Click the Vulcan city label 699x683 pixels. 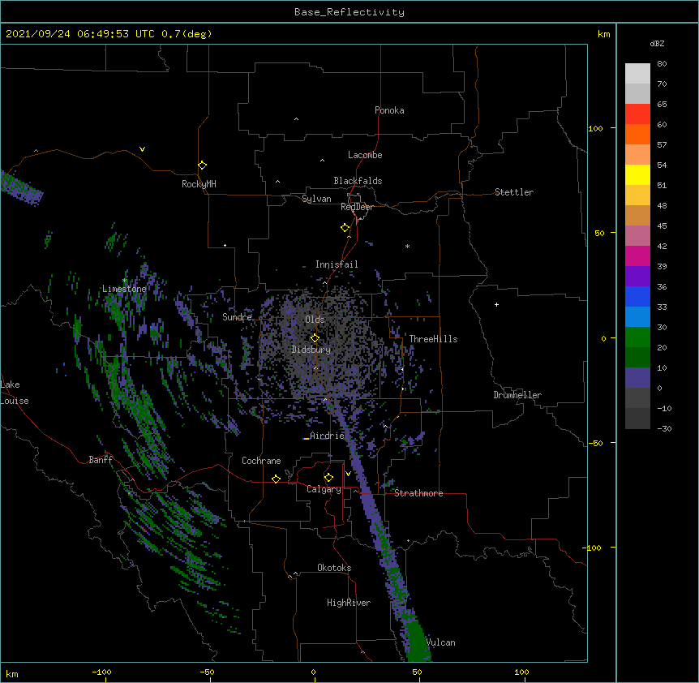point(441,642)
